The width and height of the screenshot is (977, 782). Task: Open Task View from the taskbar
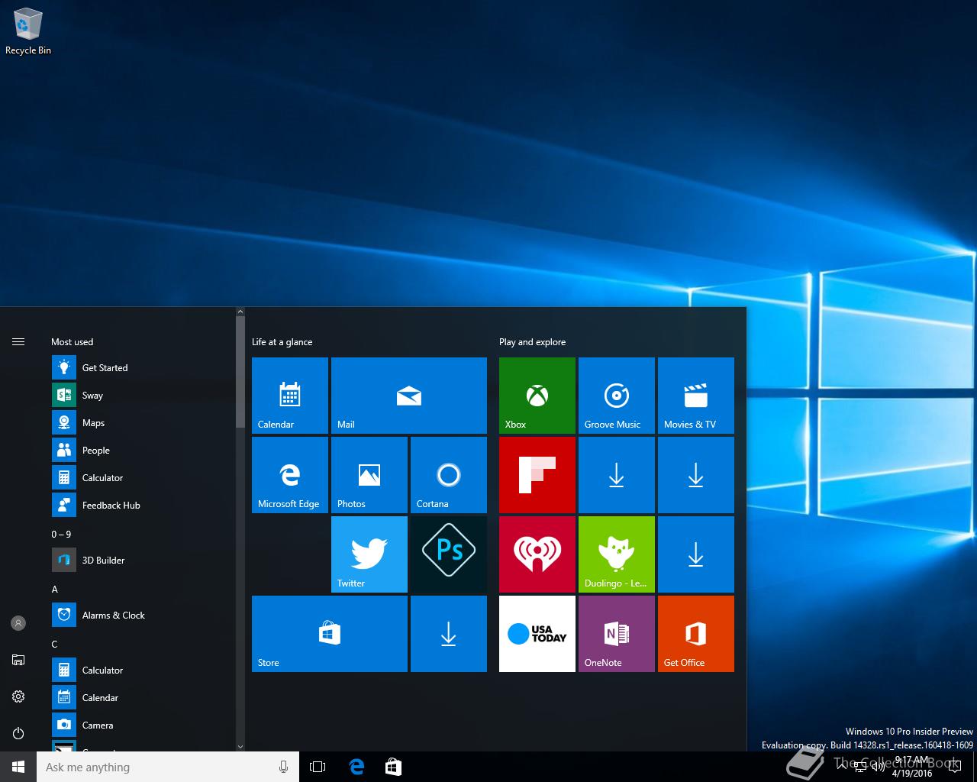(318, 767)
